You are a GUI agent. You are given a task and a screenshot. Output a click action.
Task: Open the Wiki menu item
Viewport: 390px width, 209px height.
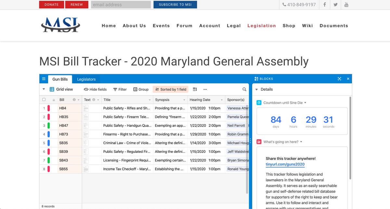307,26
